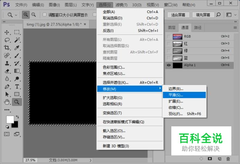Select the Pen tool
This screenshot has height=164, width=240.
click(7, 87)
